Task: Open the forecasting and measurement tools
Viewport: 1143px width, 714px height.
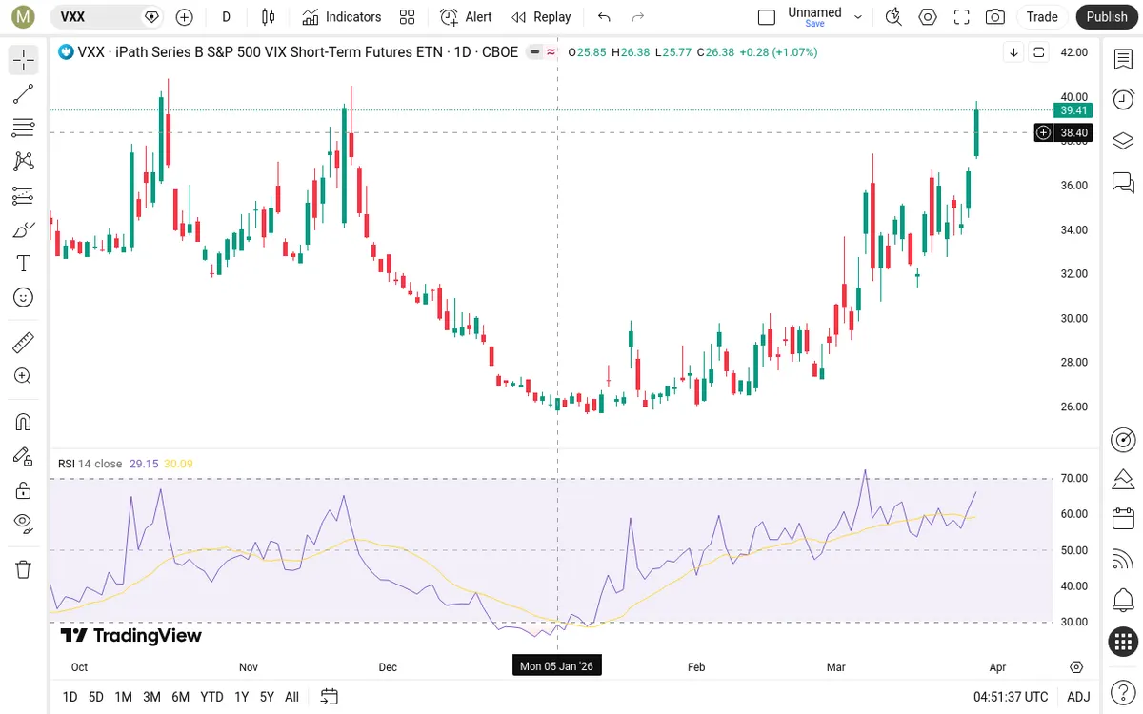Action: 24,196
